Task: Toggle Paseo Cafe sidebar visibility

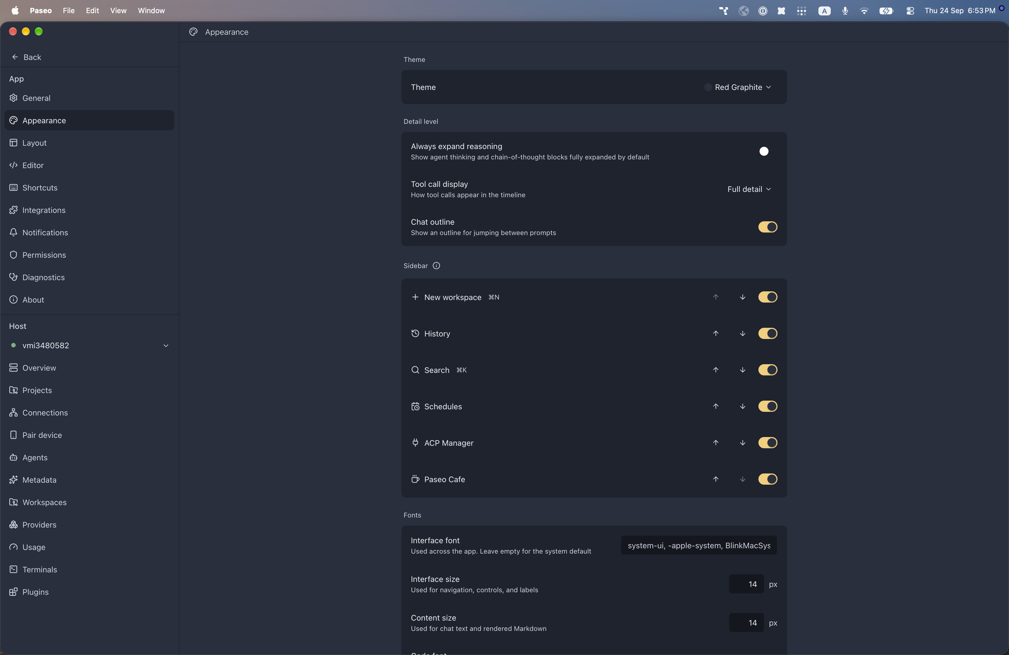Action: click(x=767, y=479)
